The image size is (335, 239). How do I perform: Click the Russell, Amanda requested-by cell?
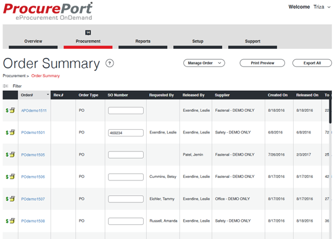[x=163, y=221]
